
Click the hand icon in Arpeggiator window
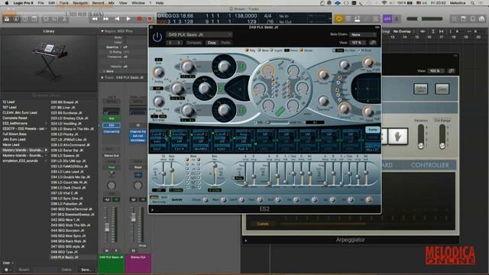click(x=397, y=137)
